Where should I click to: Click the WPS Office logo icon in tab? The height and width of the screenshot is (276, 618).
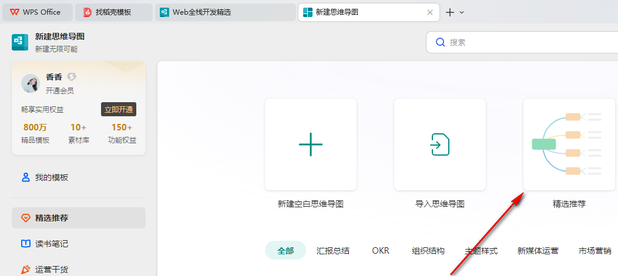pos(15,12)
